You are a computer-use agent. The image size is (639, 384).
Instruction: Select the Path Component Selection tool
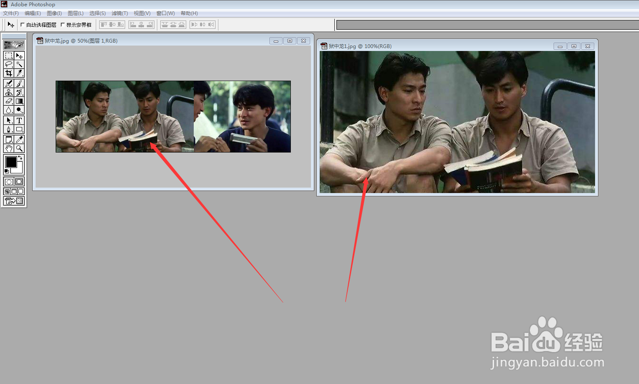coord(8,120)
